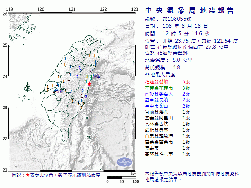The height and width of the screenshot is (188, 251).
Task: Click the date line 108年8月18日
Action: [x=176, y=26]
